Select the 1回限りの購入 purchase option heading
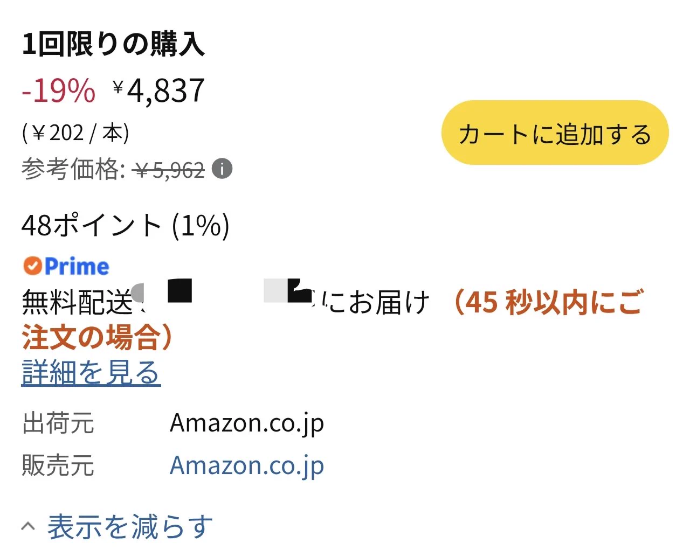Image resolution: width=690 pixels, height=557 pixels. coord(113,44)
